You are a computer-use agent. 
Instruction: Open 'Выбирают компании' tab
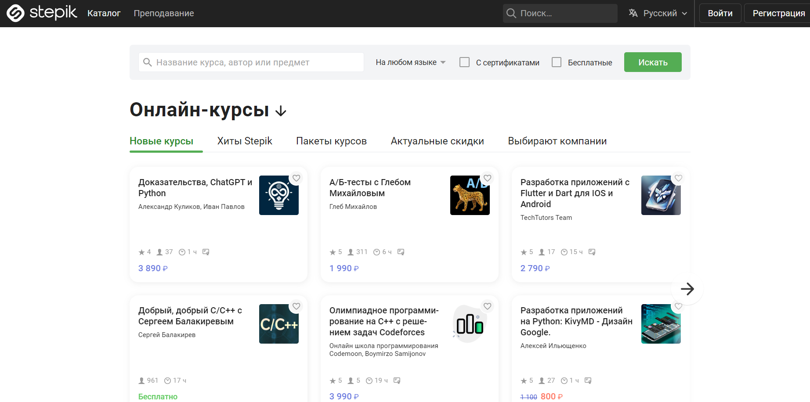(557, 141)
